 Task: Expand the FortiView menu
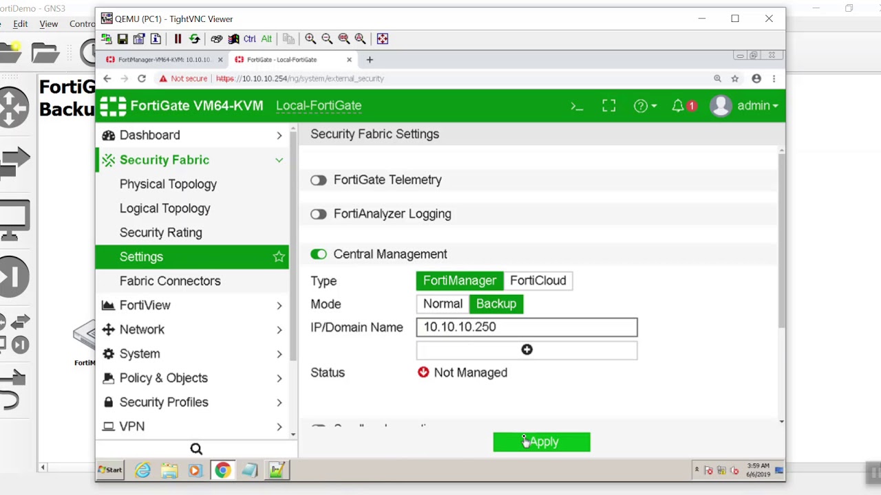coord(192,305)
